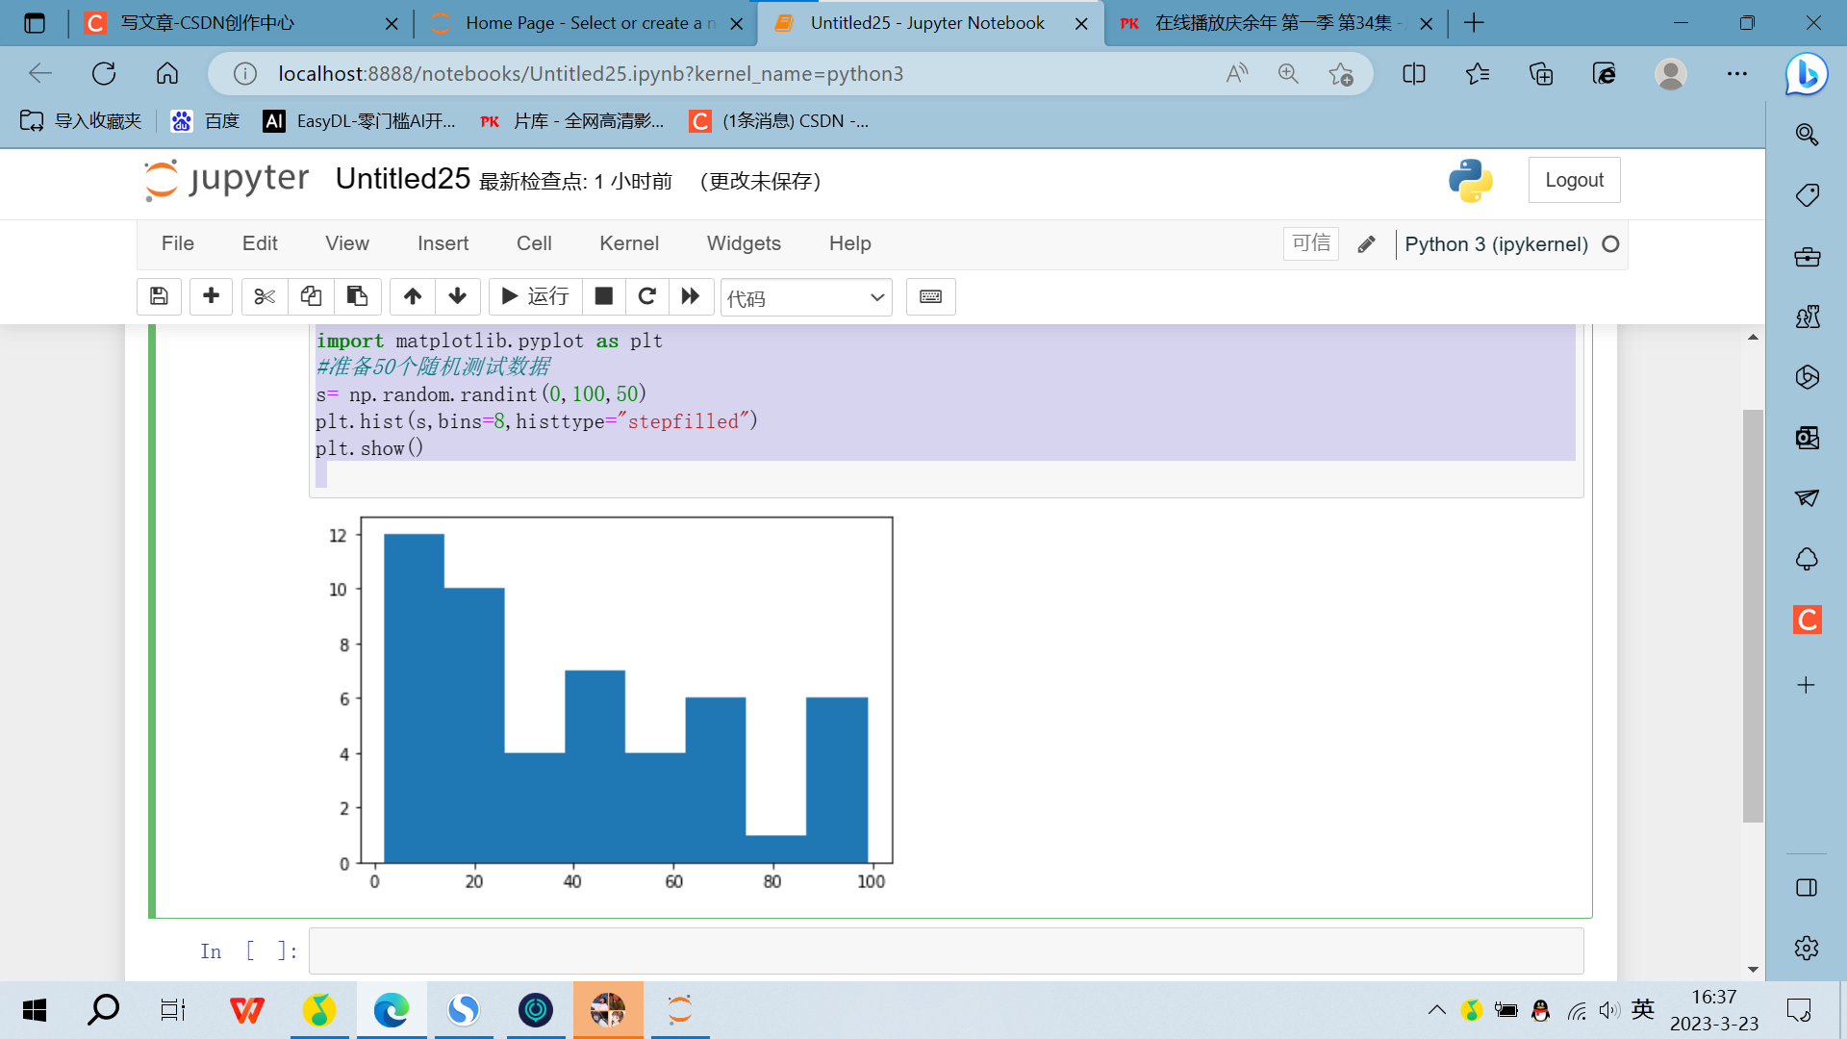Expand the cell type dropdown 代码
1847x1039 pixels.
(x=805, y=297)
